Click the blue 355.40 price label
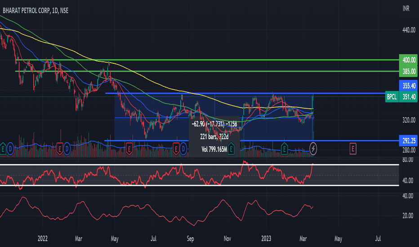419x247 pixels. [x=408, y=85]
